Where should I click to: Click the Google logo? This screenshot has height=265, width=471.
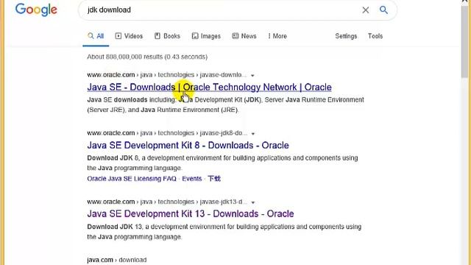click(x=36, y=10)
